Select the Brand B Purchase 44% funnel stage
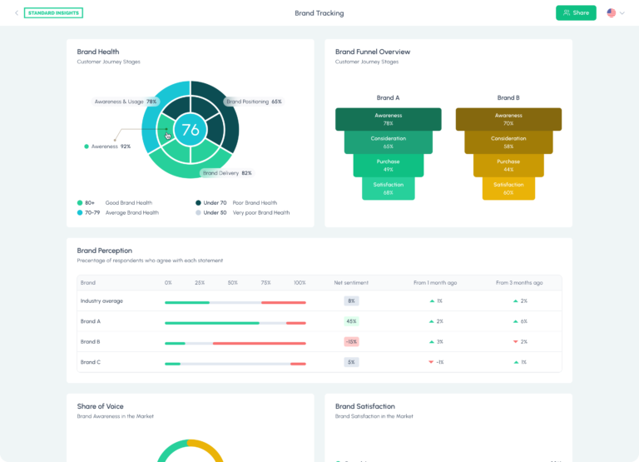 click(508, 166)
